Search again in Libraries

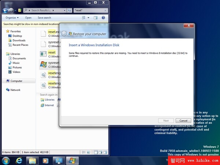47,100
